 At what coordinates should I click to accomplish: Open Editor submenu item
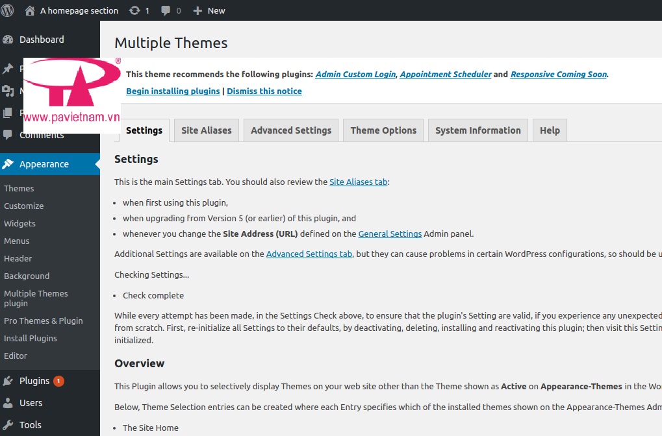pos(15,356)
